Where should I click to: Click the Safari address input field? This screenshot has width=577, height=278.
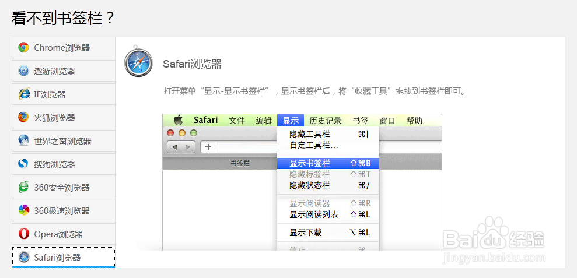pyautogui.click(x=246, y=147)
